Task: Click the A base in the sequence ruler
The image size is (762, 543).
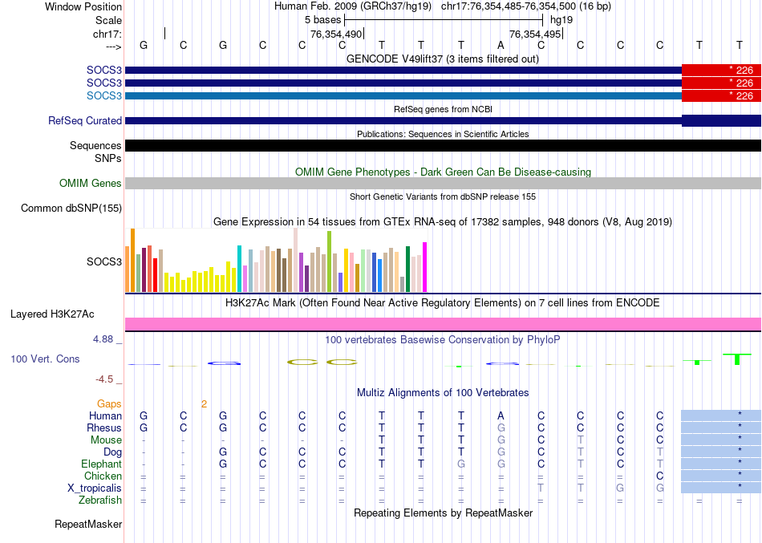Action: 501,45
